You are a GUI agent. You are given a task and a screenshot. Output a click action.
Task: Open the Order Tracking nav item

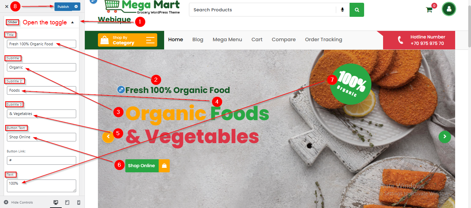(323, 39)
